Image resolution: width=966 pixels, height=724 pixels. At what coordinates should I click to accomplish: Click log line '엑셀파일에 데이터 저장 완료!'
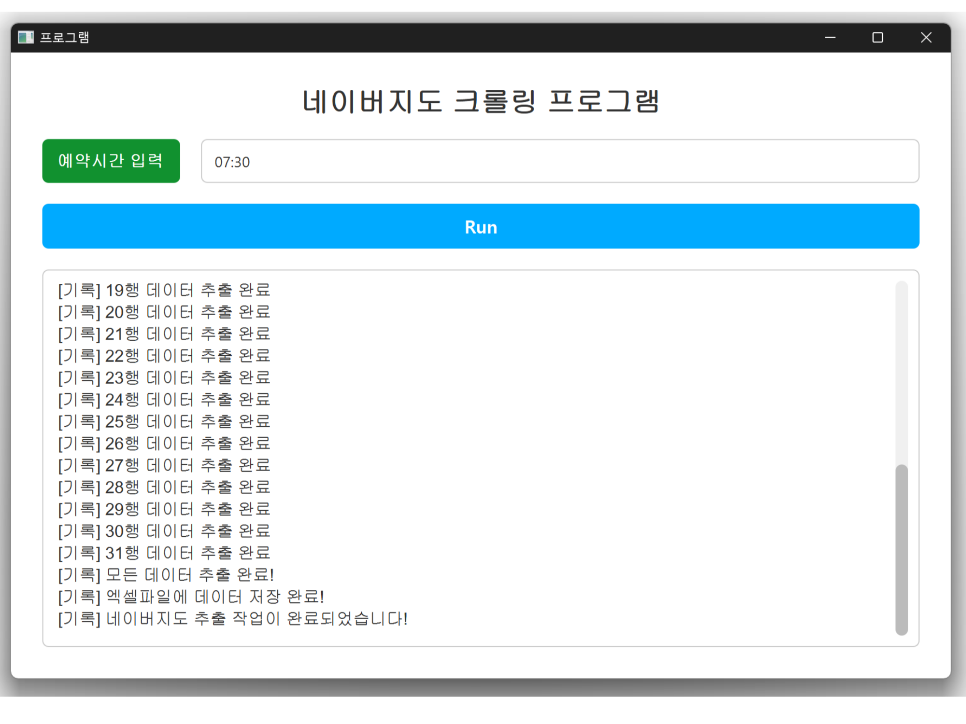pyautogui.click(x=191, y=597)
